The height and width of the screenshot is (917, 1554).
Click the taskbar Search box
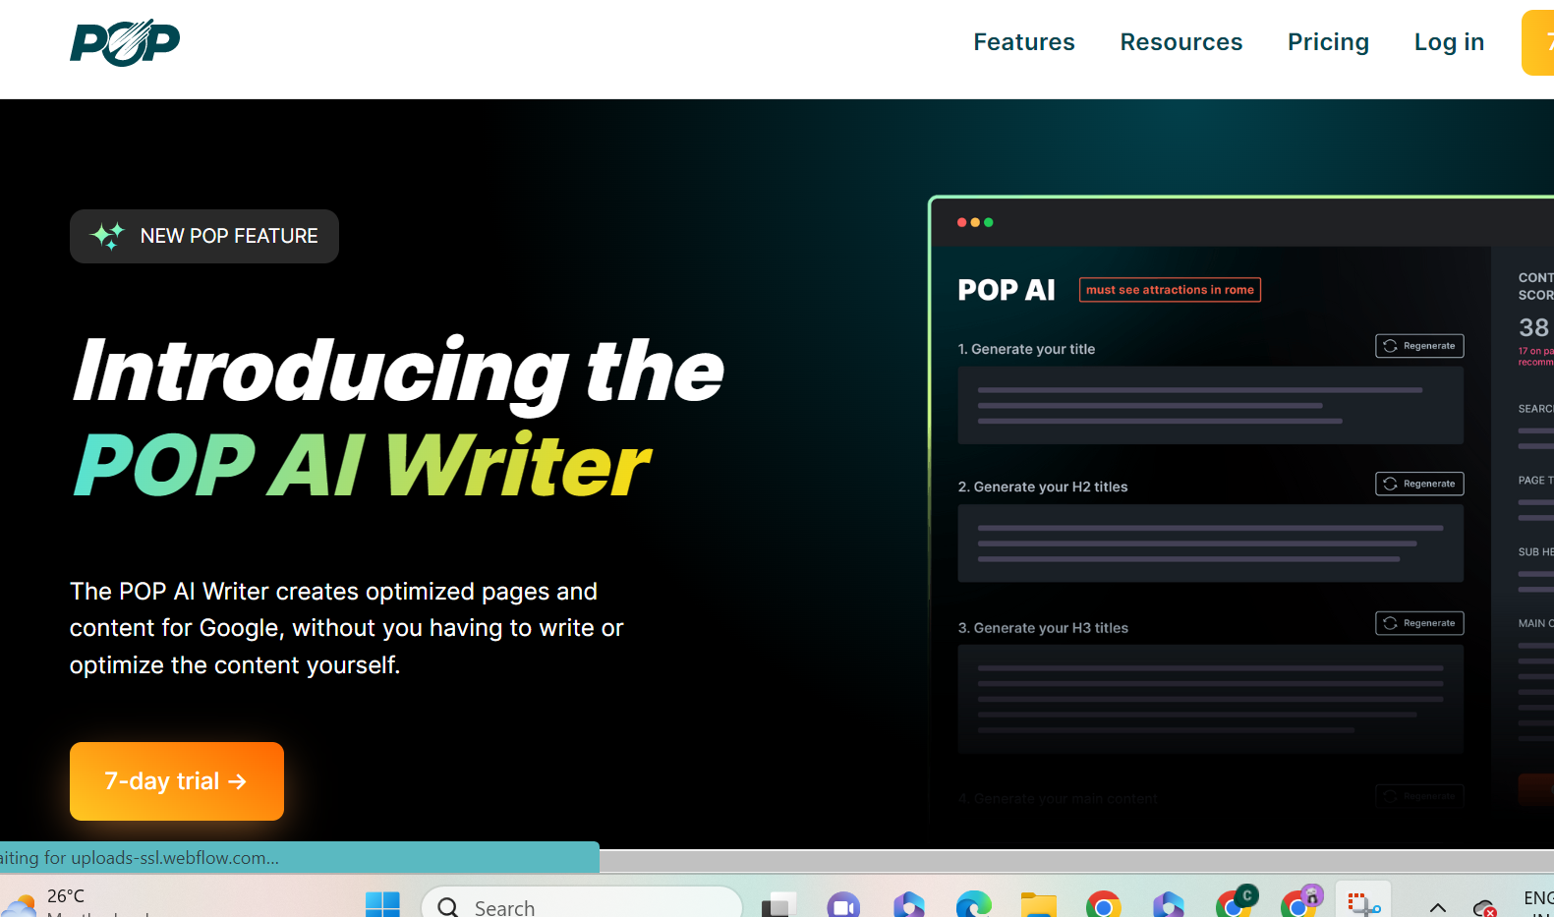tap(582, 904)
